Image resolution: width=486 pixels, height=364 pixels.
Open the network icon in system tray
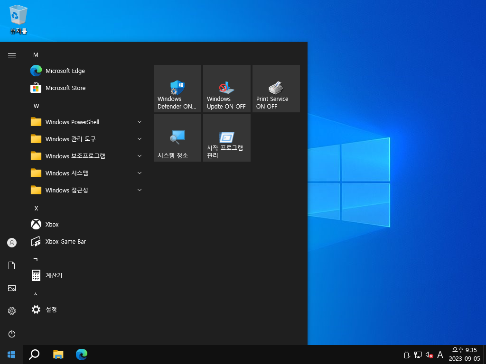(418, 355)
